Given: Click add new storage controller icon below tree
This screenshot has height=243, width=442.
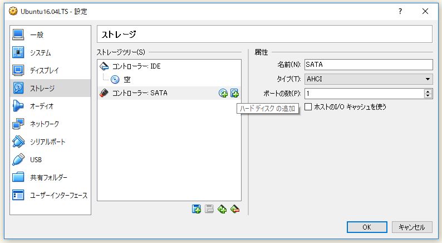Looking at the screenshot, I should point(196,209).
